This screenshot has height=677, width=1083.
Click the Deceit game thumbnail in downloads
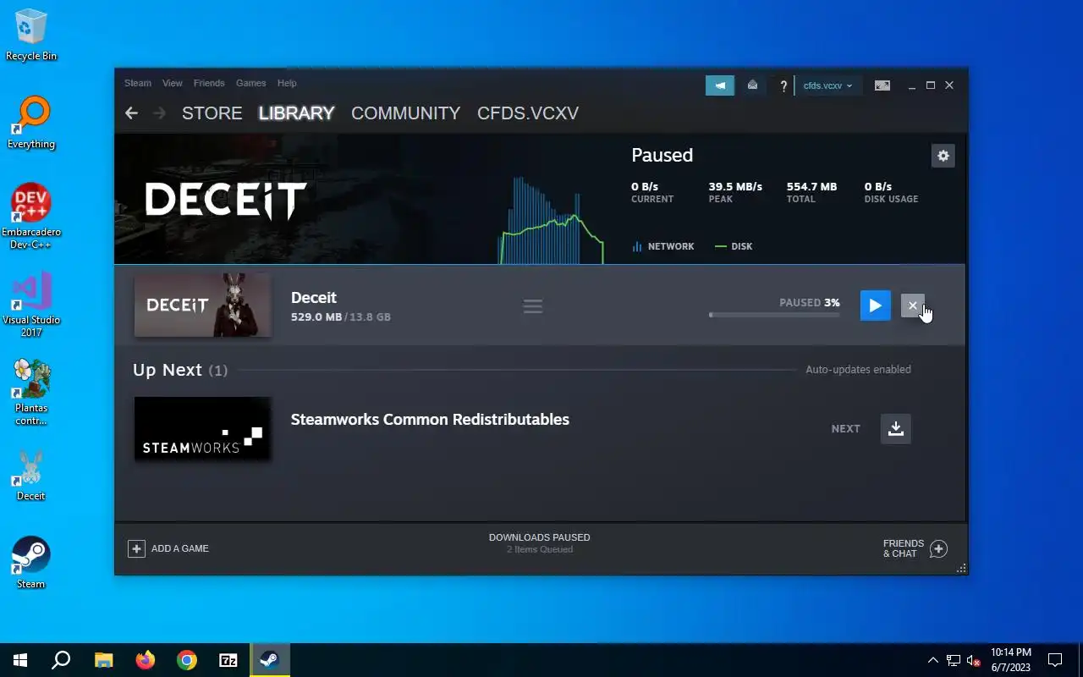[x=203, y=305]
